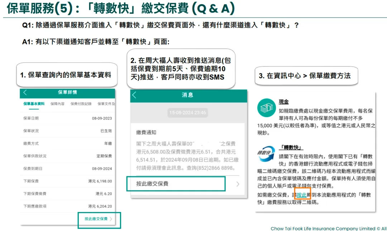Click 下期保費 amount 港元 6,198.00
This screenshot has width=387, height=231.
click(x=100, y=181)
